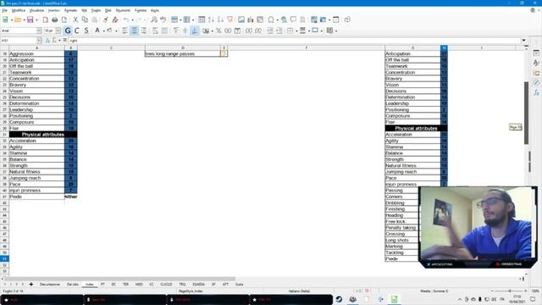Open the Finestra menu

pos(141,10)
